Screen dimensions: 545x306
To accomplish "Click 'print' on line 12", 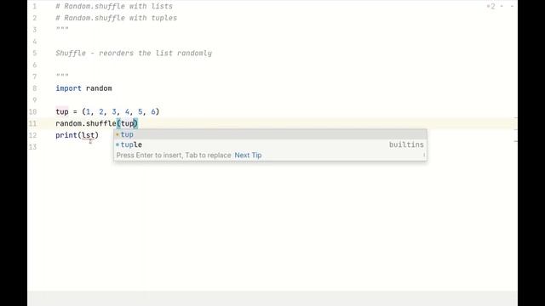I will point(66,135).
